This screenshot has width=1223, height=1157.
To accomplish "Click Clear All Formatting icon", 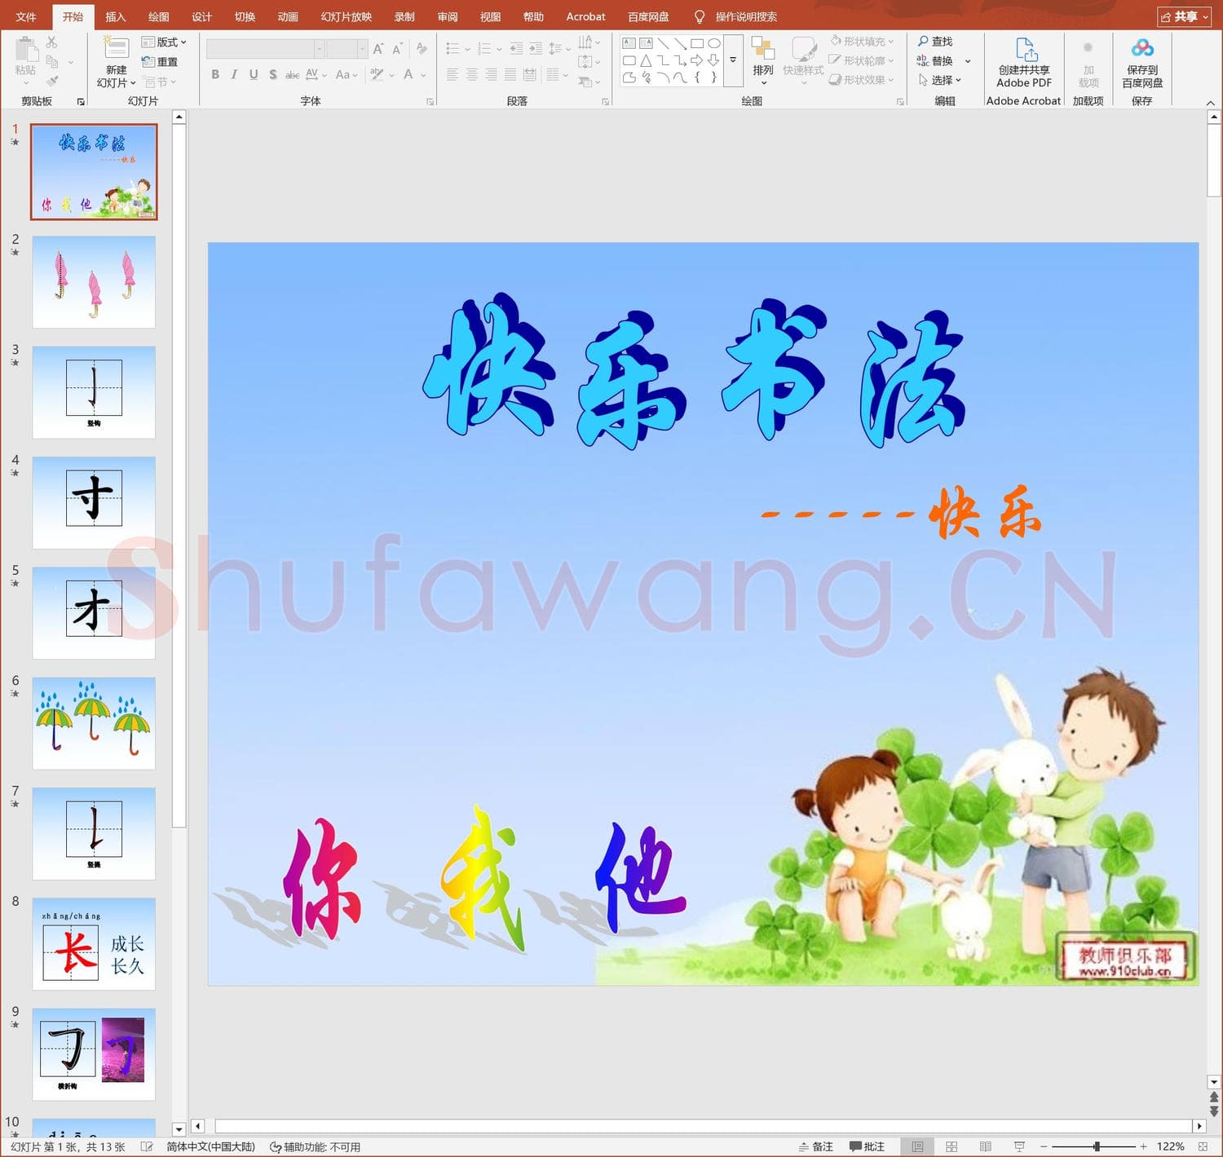I will click(x=422, y=49).
